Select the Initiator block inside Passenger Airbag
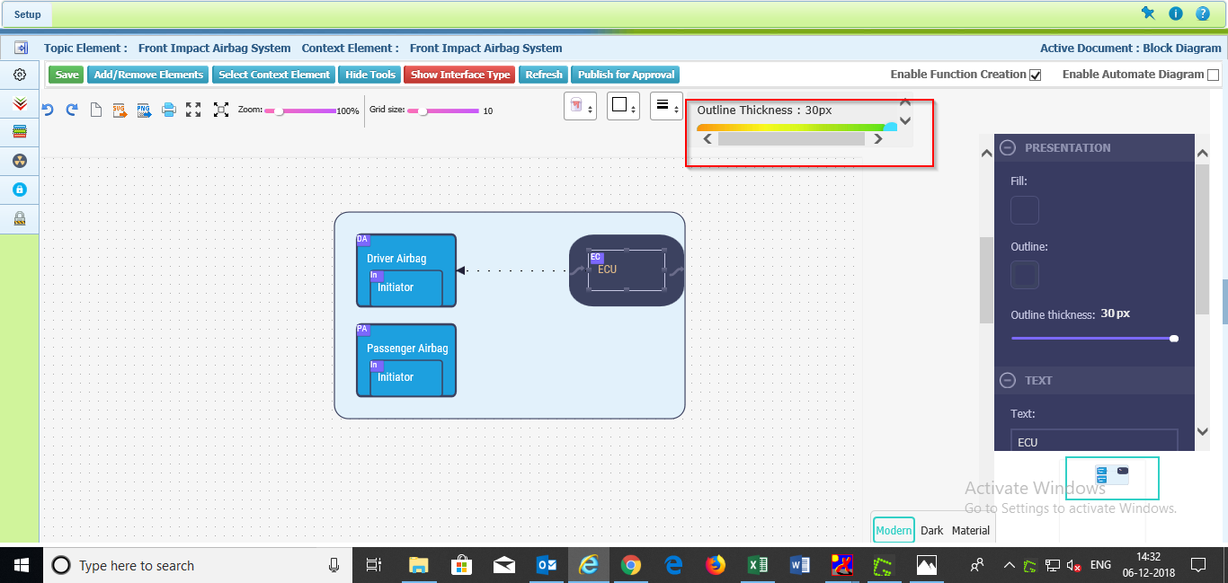1228x583 pixels. 406,377
